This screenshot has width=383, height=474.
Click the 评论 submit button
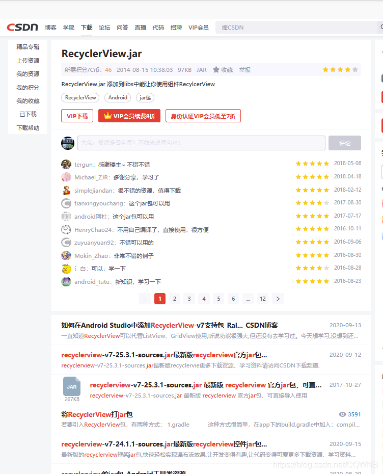pos(345,143)
